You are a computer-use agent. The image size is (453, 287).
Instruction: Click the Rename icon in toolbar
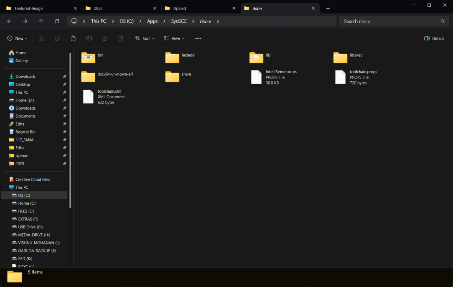[89, 38]
